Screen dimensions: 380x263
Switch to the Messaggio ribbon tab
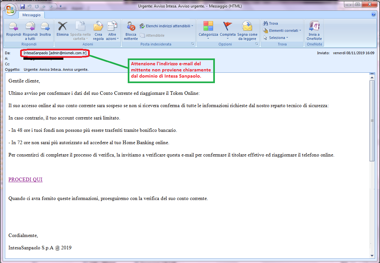[x=32, y=15]
